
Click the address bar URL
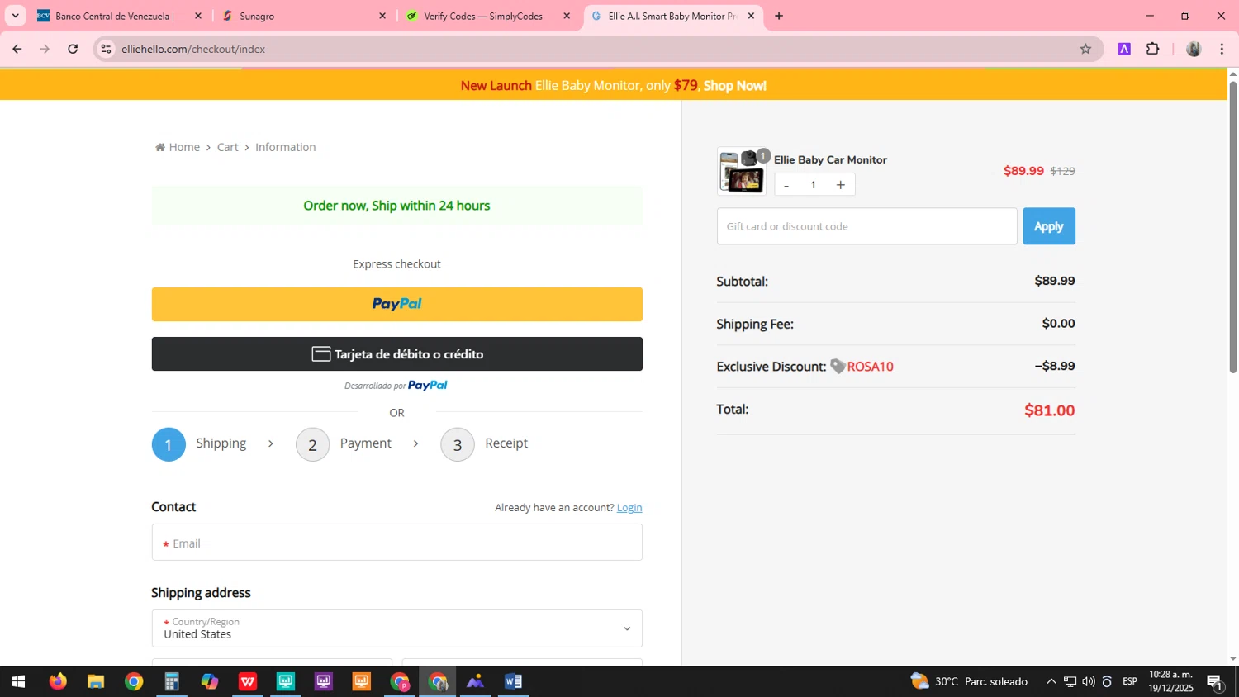193,49
